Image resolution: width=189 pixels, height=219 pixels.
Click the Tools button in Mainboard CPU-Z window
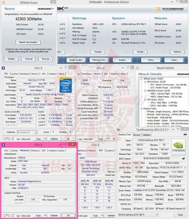(38, 216)
